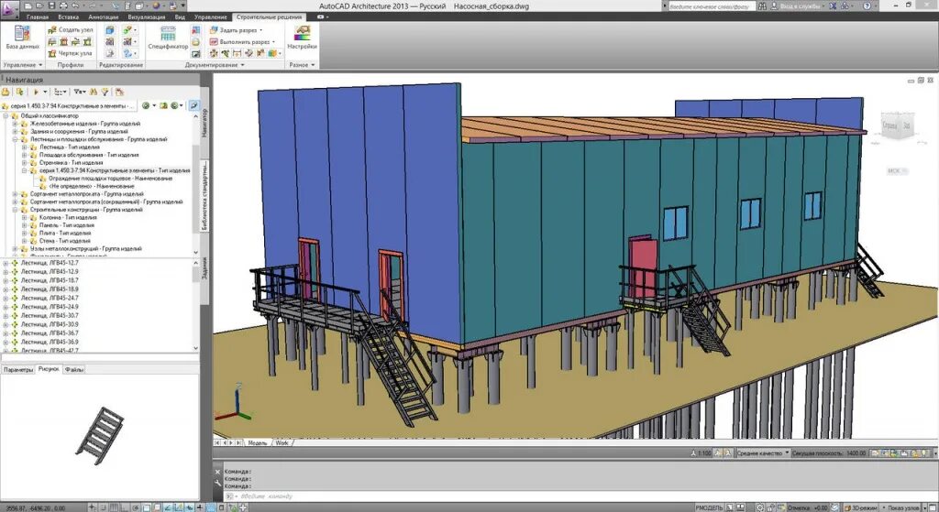Click the Save icon in quick access toolbar

[x=52, y=5]
